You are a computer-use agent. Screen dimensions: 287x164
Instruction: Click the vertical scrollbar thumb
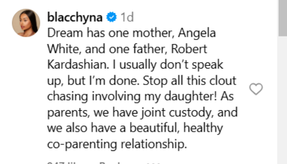point(282,18)
